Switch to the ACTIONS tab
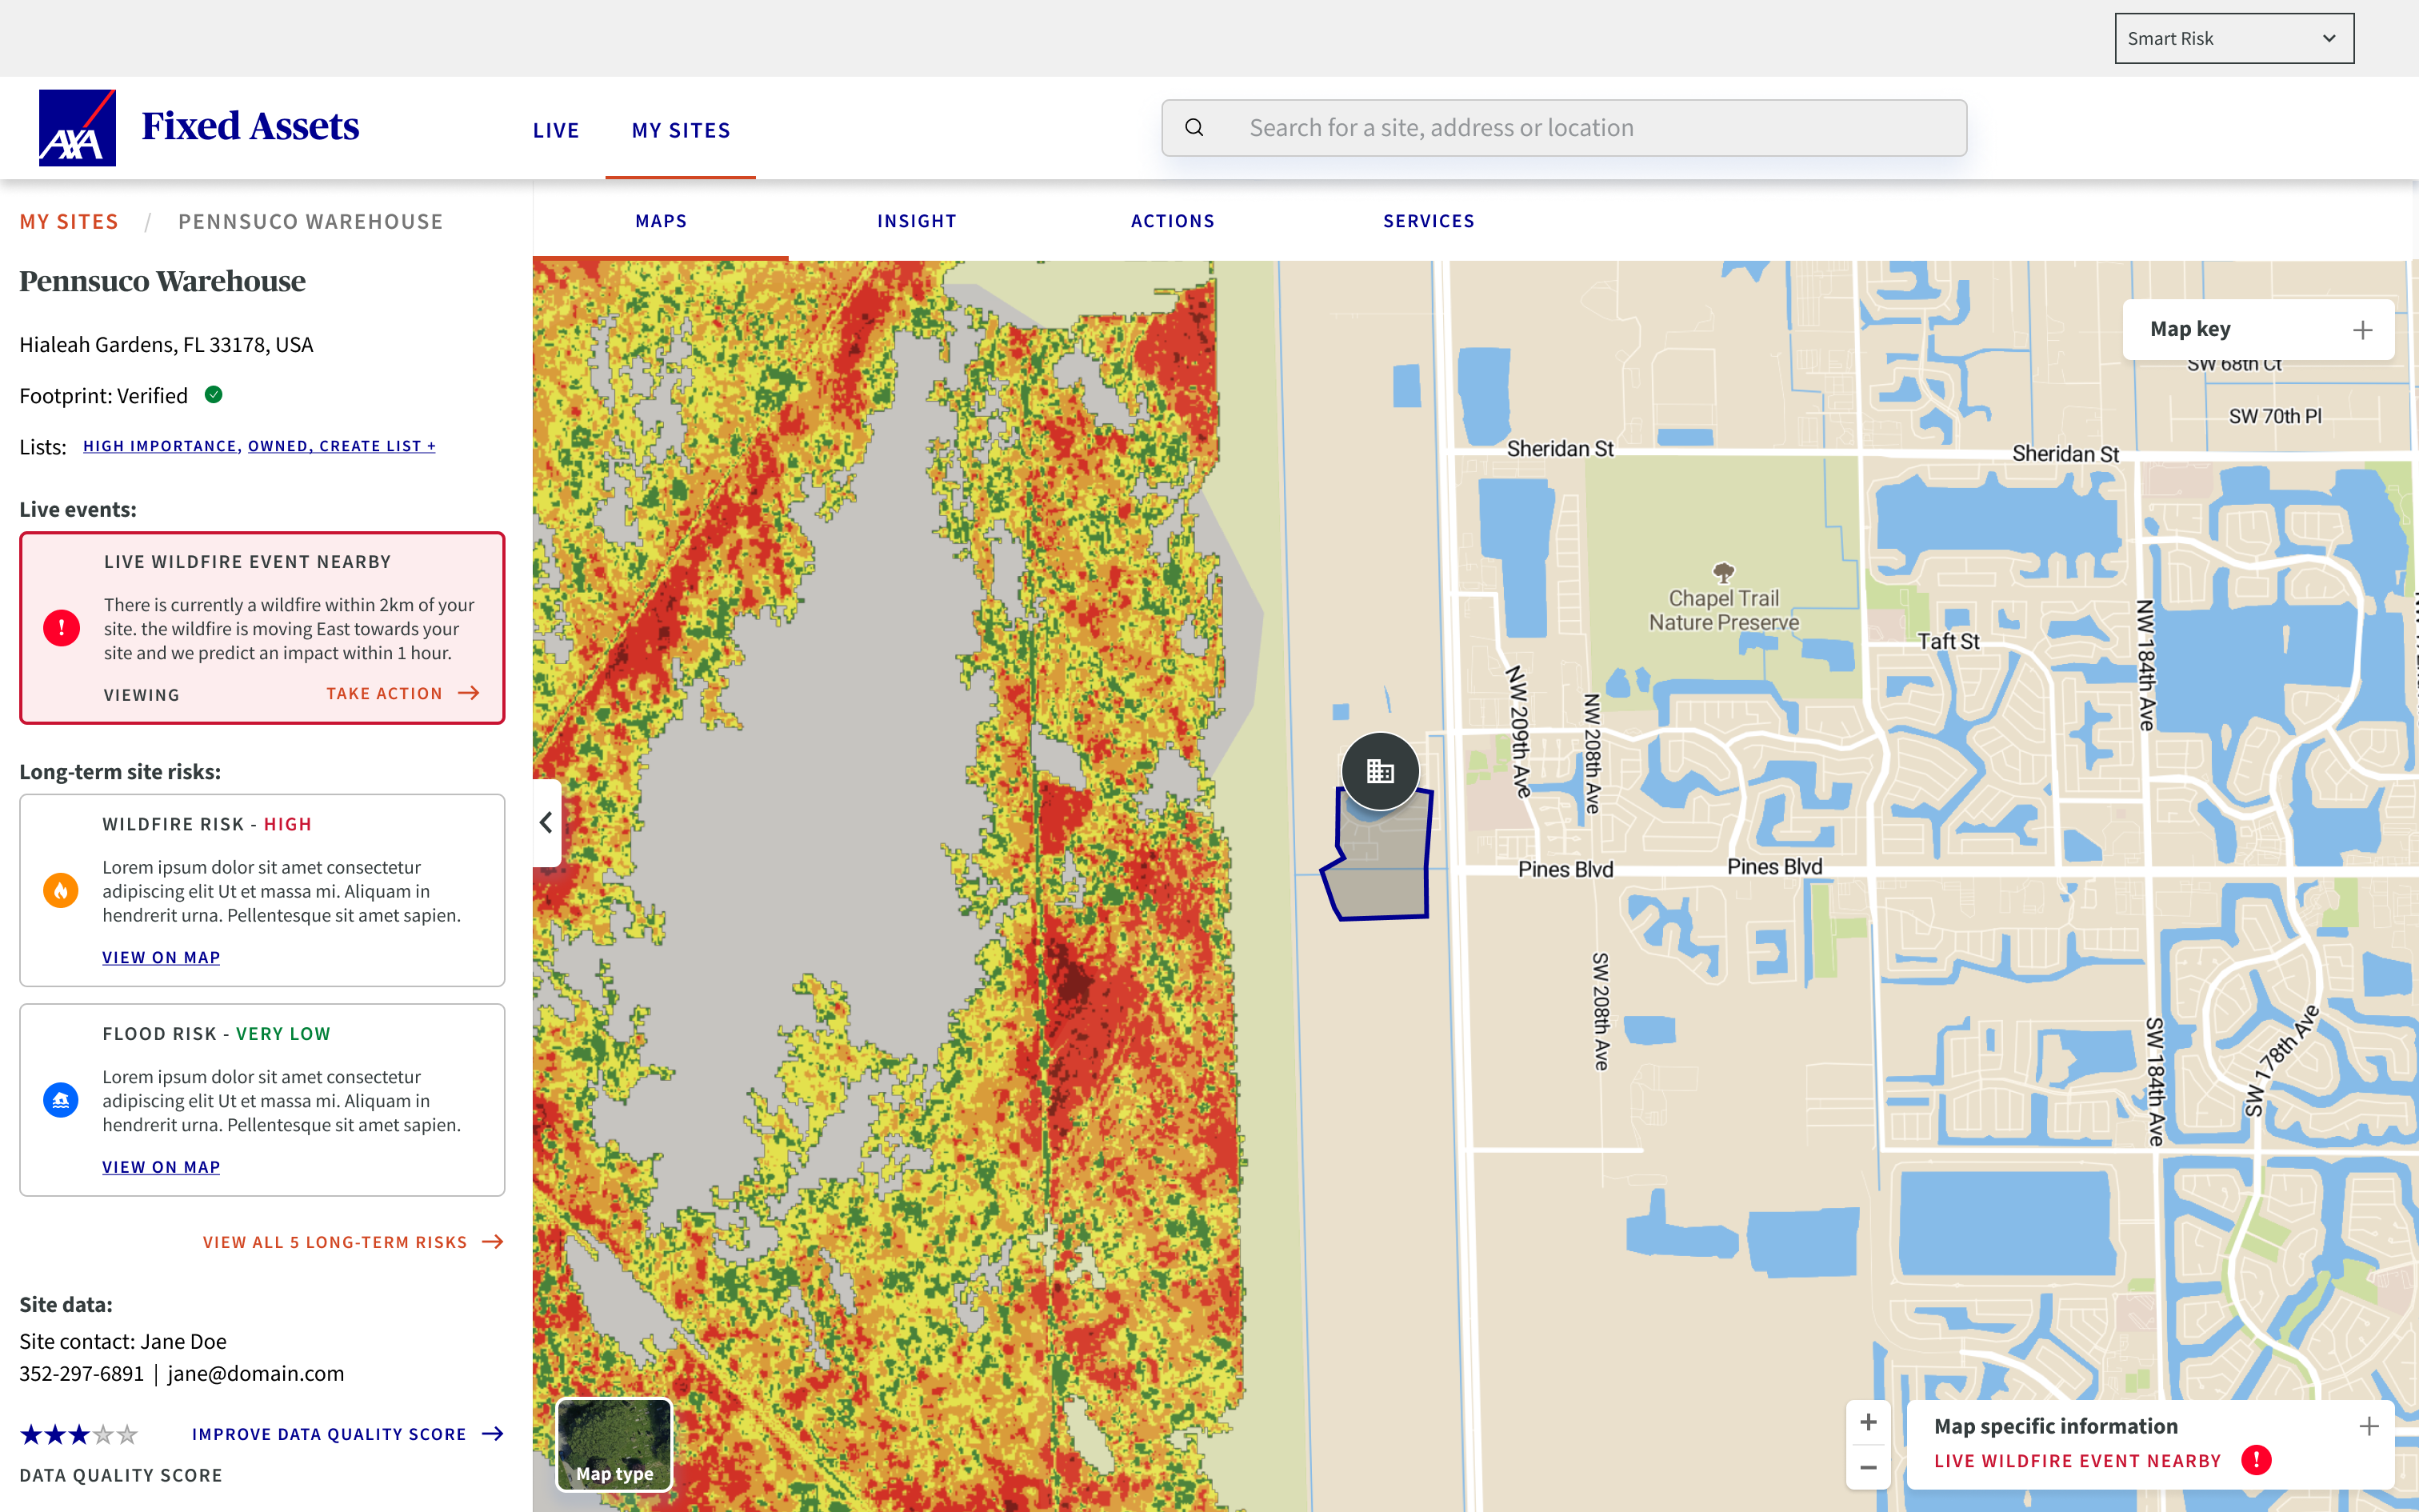The width and height of the screenshot is (2419, 1512). point(1173,221)
